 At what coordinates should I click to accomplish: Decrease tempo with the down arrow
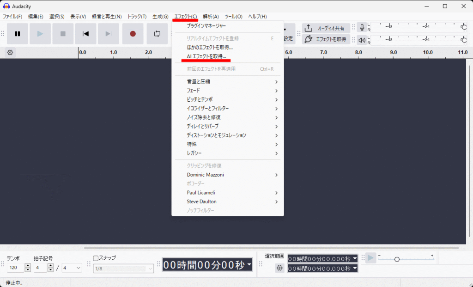pos(28,270)
